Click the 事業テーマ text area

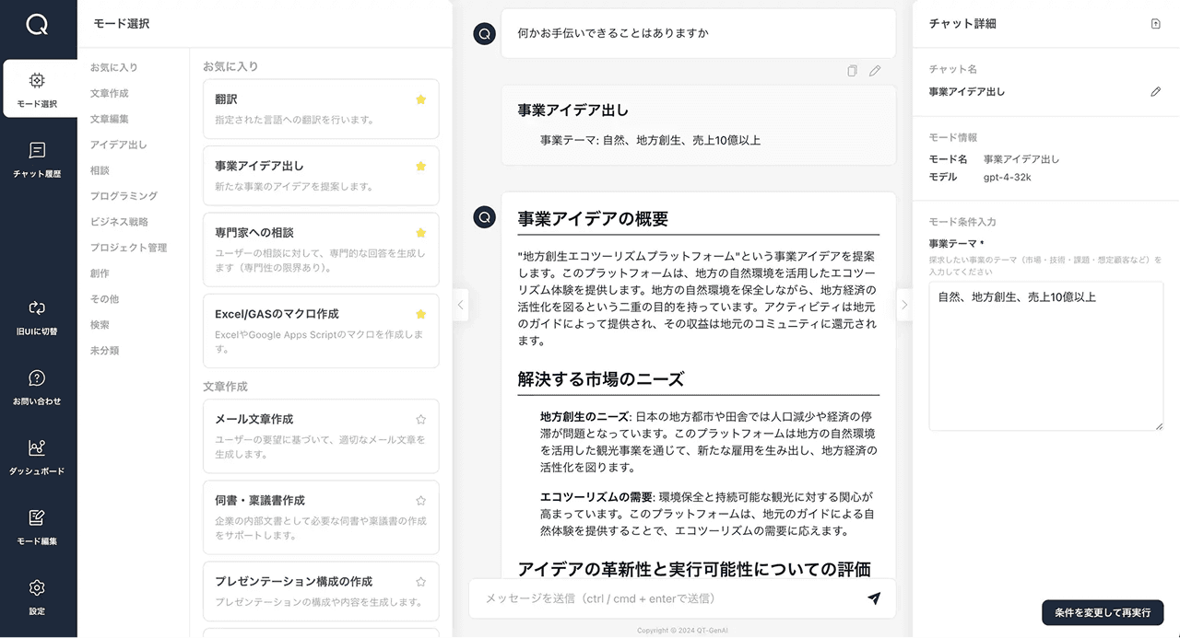(x=1046, y=356)
